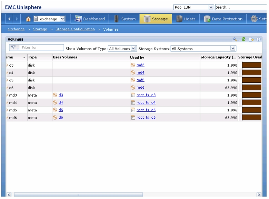Open the Storage Configuration breadcrumb link
Screen dimensions: 269x199
[x=75, y=29]
